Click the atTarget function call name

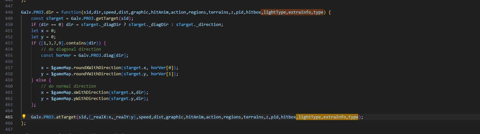66,117
